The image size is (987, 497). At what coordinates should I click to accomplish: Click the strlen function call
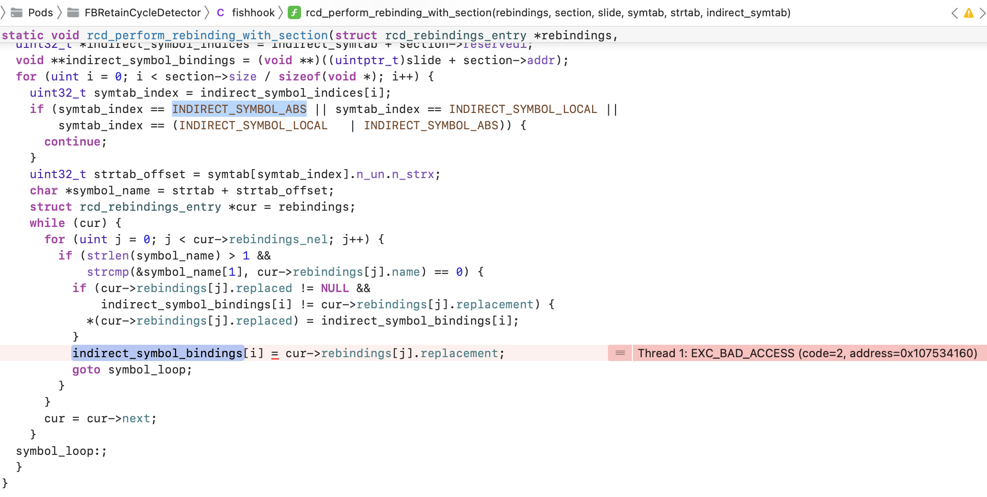pyautogui.click(x=108, y=256)
